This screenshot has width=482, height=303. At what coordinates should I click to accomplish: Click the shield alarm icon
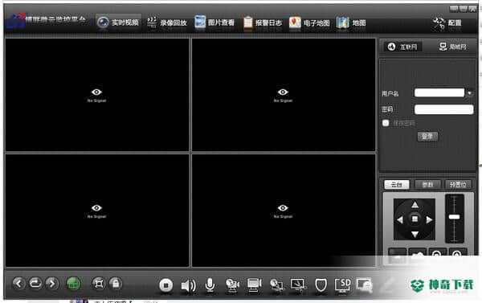[x=321, y=285]
